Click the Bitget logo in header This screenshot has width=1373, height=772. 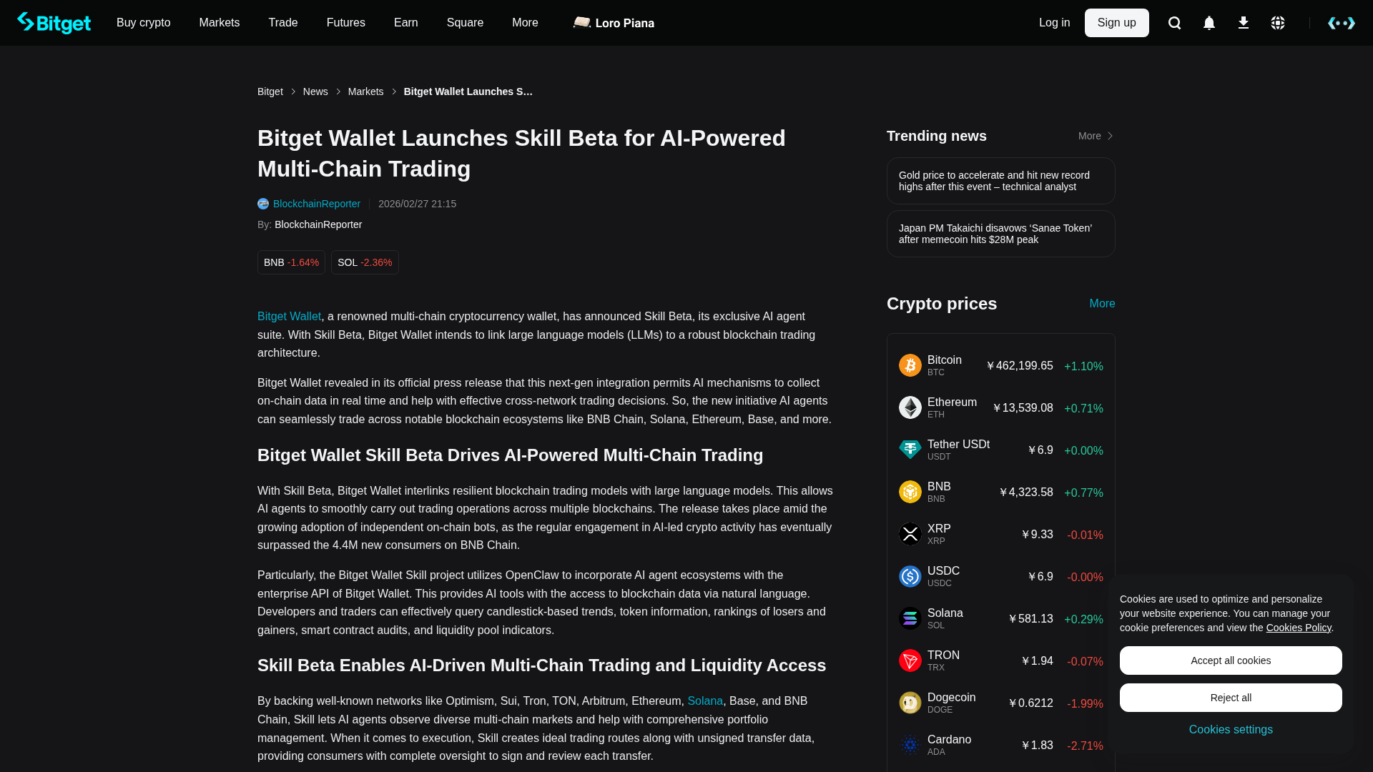tap(54, 23)
